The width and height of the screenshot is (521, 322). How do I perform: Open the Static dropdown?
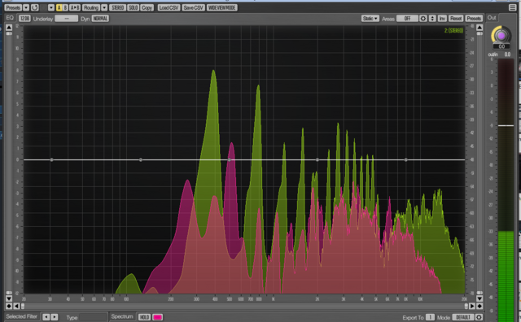click(370, 18)
